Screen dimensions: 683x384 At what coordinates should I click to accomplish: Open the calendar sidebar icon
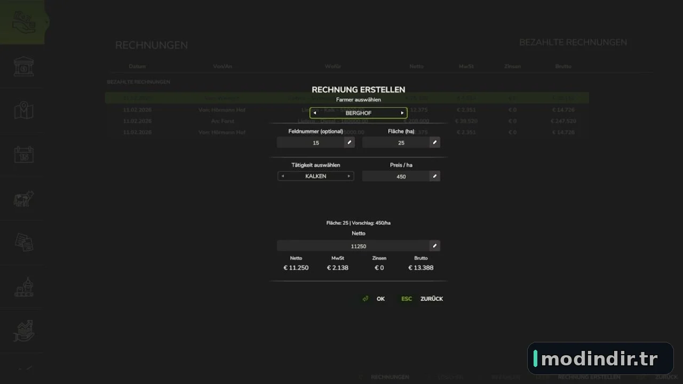(24, 155)
